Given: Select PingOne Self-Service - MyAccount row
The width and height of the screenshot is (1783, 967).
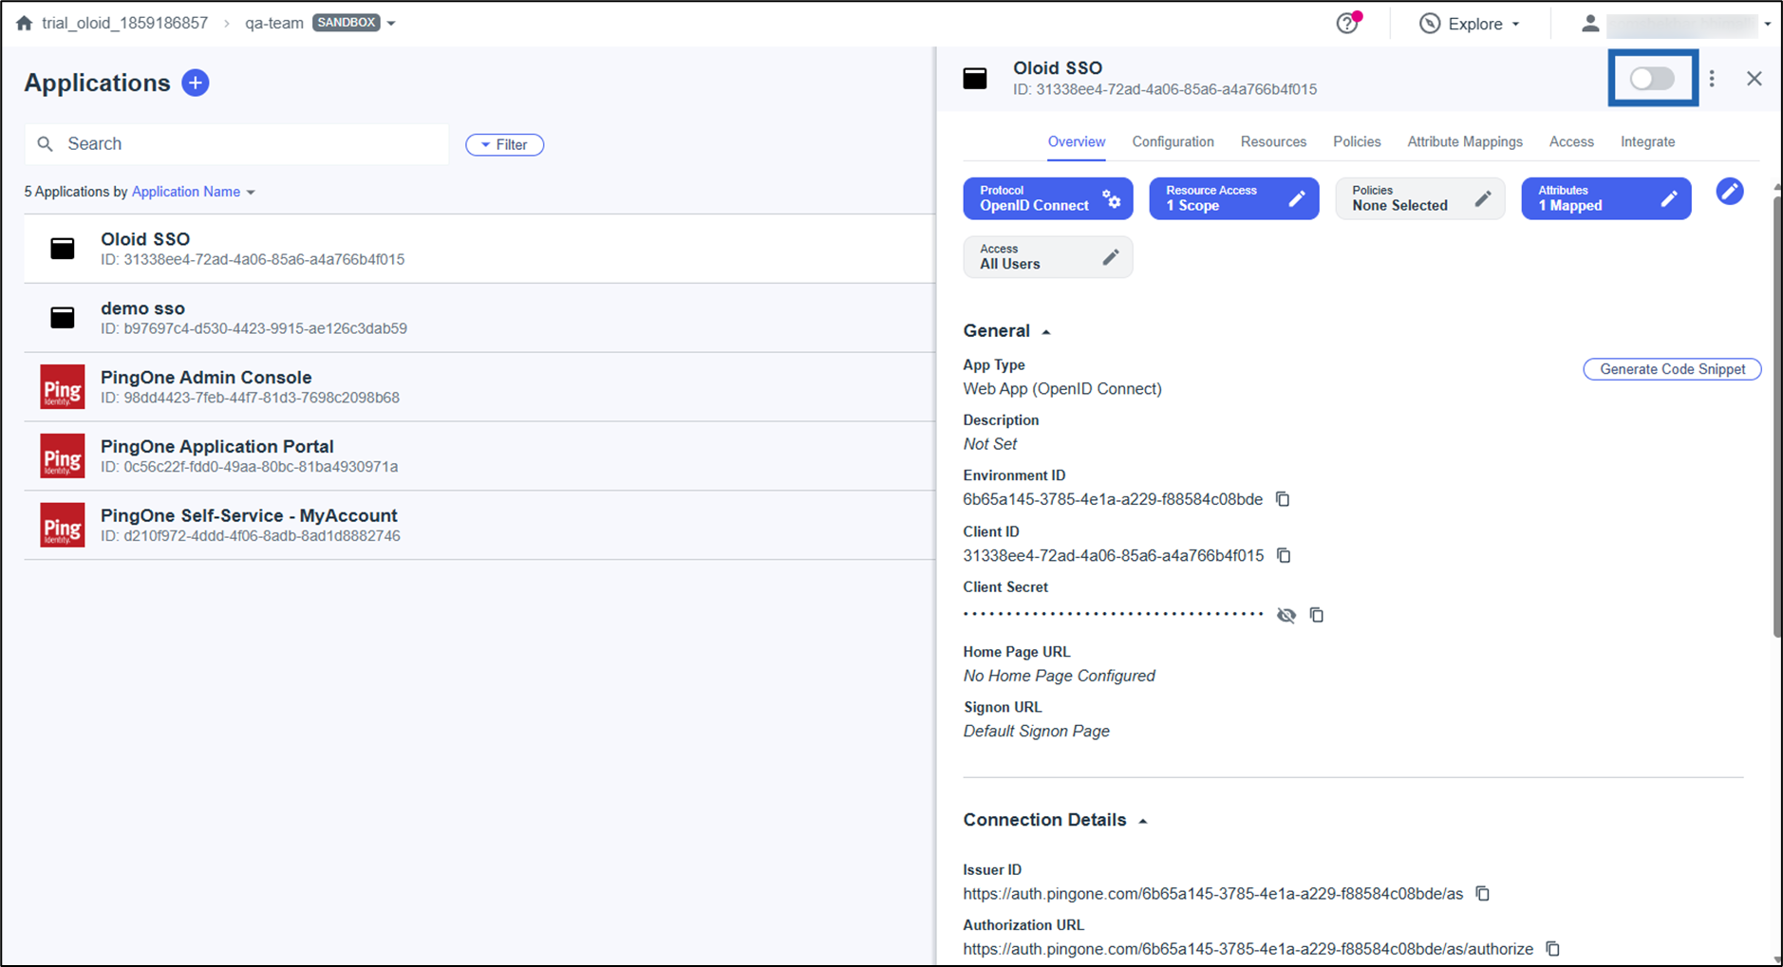Looking at the screenshot, I should coord(479,526).
